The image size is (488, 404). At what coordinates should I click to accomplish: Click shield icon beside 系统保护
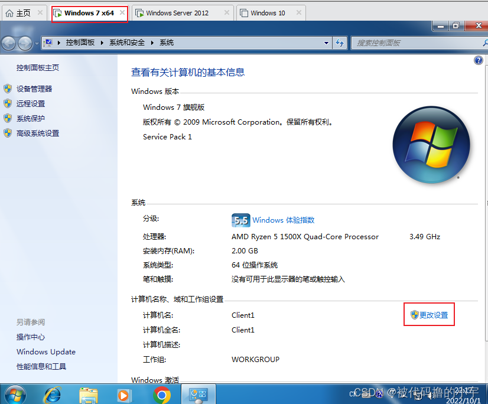tap(8, 118)
